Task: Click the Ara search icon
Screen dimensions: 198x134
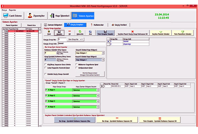Action: click(90, 33)
